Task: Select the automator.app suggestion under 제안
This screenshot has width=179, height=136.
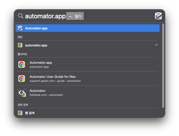Action: [87, 45]
